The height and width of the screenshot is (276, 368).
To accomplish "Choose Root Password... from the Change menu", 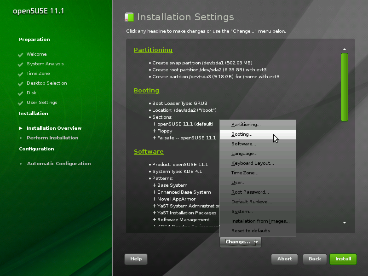I will [258, 192].
